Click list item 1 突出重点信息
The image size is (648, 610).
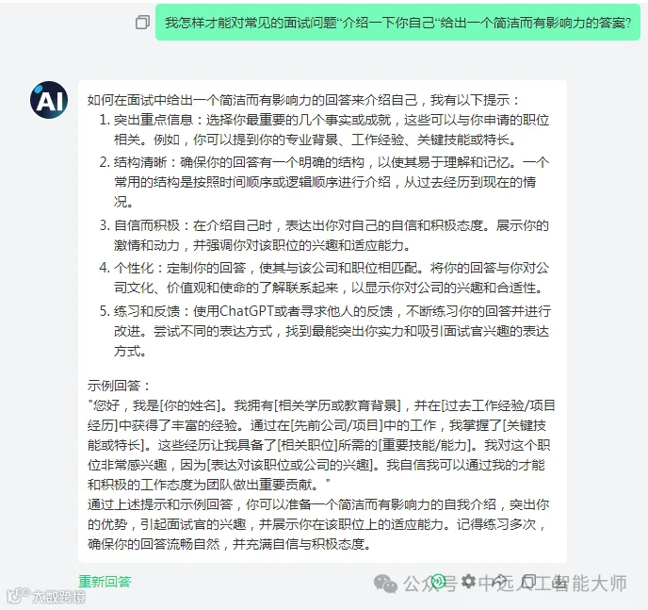325,130
